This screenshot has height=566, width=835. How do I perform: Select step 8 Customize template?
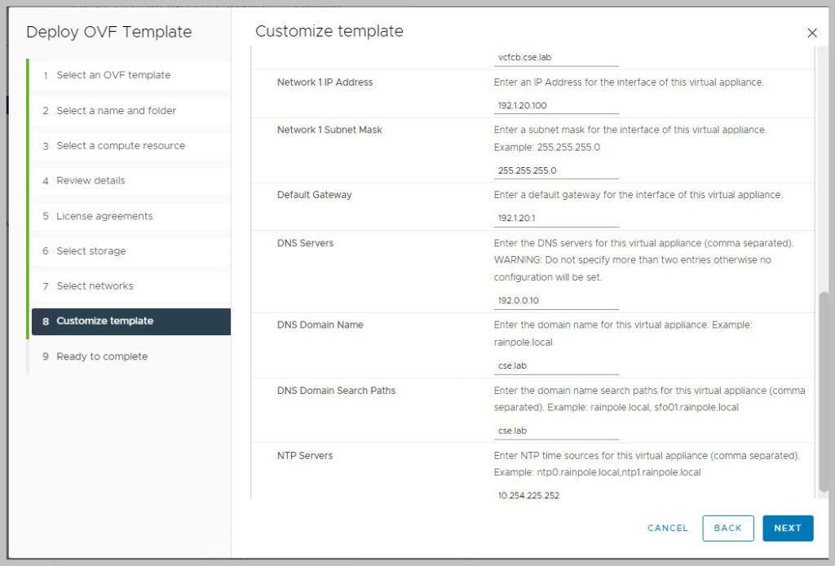(x=104, y=321)
